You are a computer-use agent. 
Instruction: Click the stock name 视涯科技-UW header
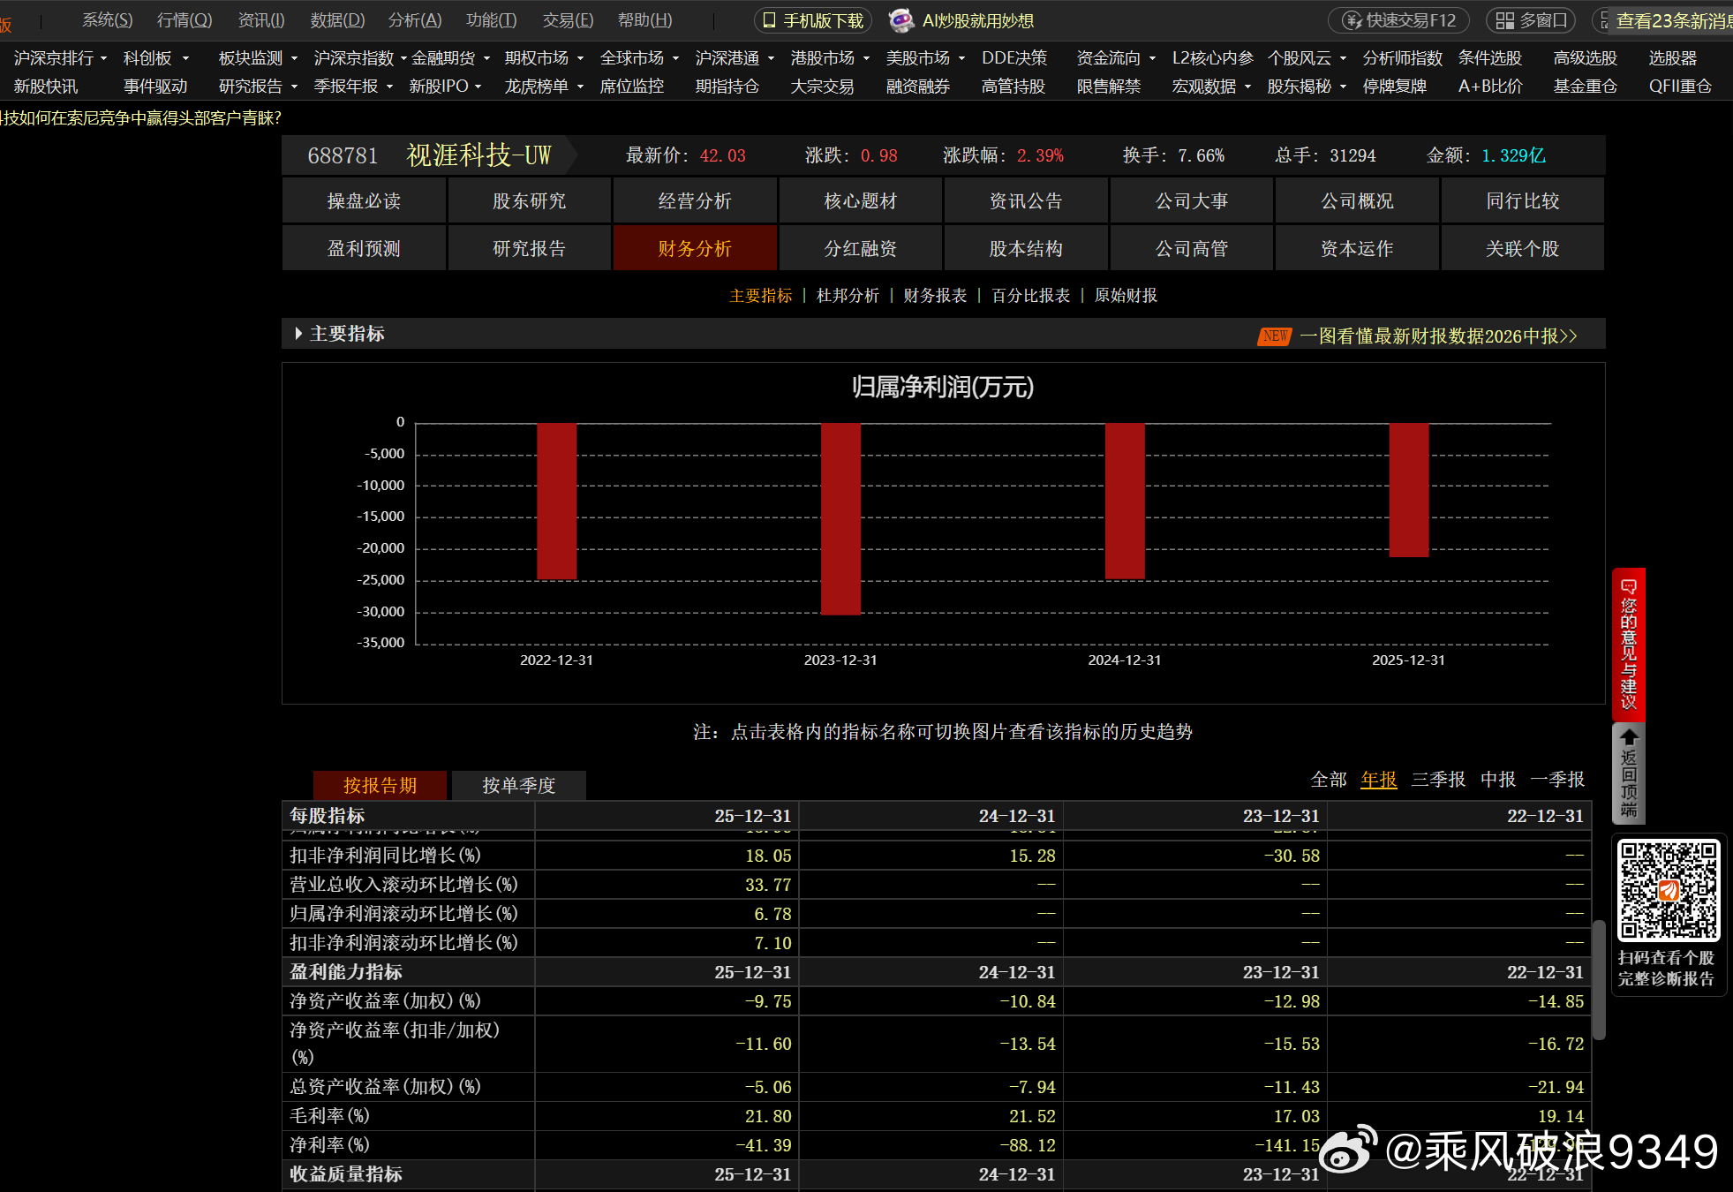478,155
